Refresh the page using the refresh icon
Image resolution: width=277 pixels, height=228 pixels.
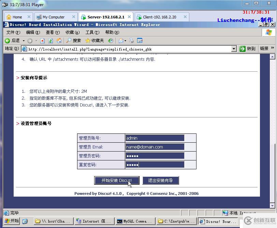(50, 41)
